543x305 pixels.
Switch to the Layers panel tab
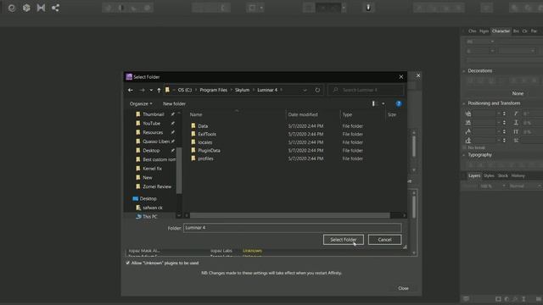474,175
